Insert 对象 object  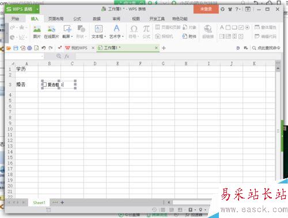pyautogui.click(x=190, y=27)
